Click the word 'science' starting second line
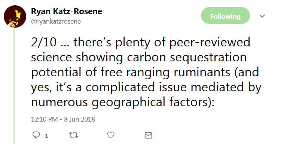 pyautogui.click(x=51, y=58)
